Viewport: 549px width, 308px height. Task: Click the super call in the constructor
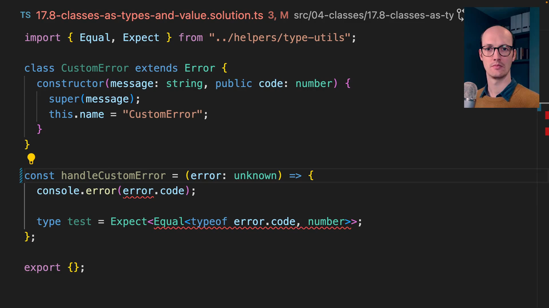click(64, 99)
